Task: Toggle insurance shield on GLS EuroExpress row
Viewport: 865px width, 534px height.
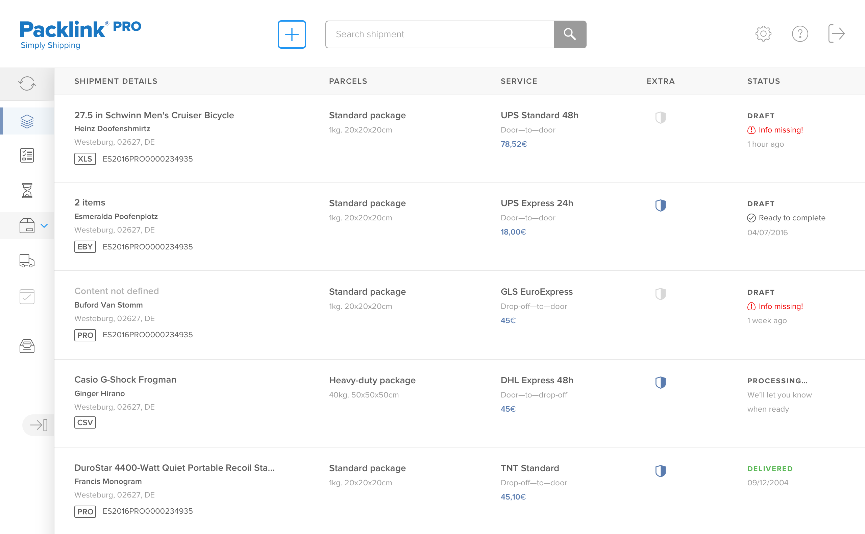Action: click(660, 294)
